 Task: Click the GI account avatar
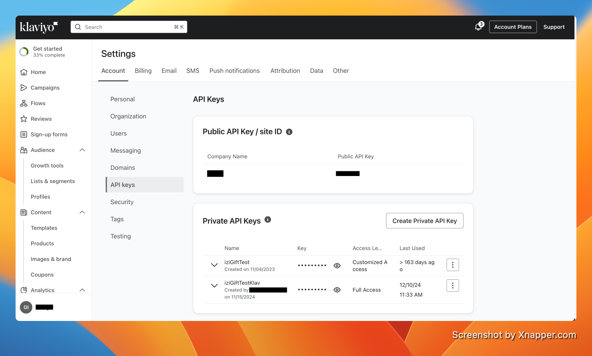pos(26,307)
